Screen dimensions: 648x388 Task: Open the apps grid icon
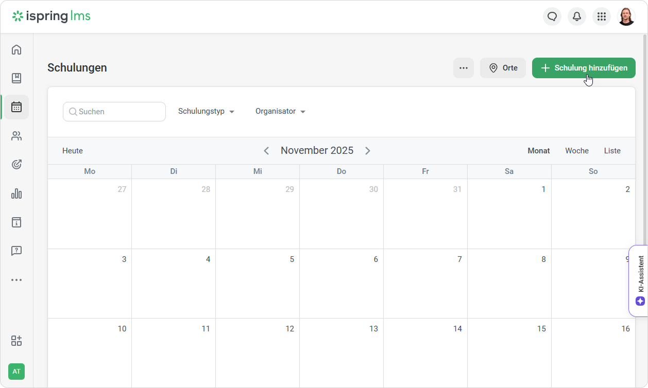[x=602, y=16]
